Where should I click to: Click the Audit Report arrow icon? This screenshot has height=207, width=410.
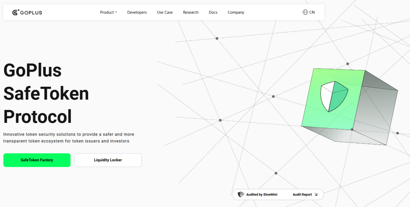(x=316, y=195)
